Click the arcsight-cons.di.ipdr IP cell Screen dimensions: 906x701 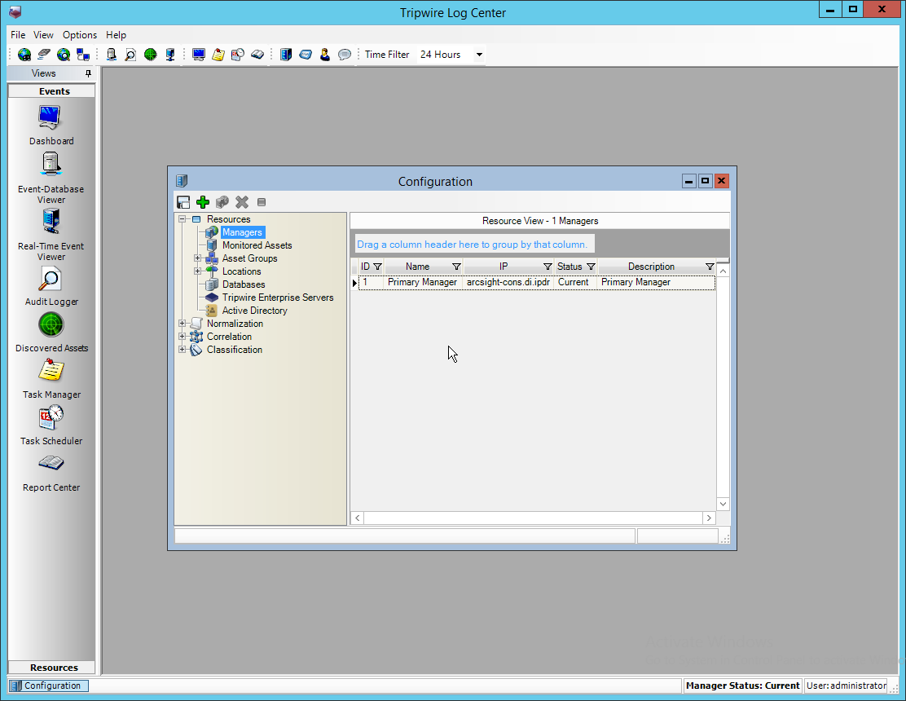[508, 282]
